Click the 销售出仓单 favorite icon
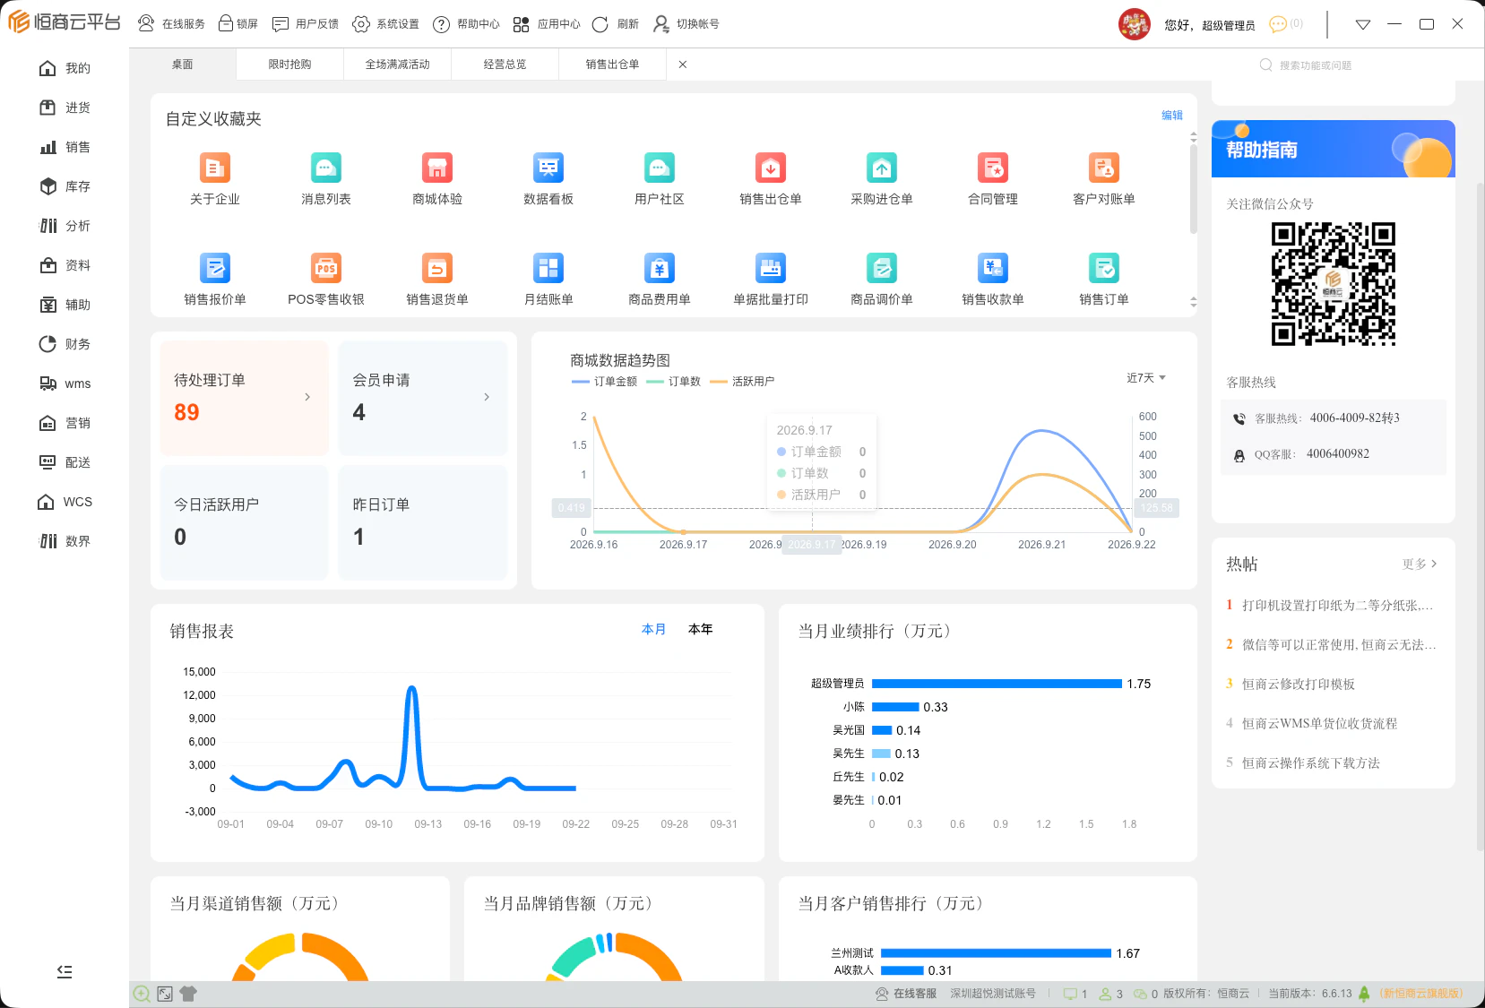1485x1008 pixels. pos(770,168)
